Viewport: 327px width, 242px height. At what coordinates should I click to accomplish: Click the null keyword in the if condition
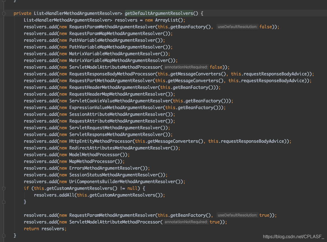[x=132, y=188]
